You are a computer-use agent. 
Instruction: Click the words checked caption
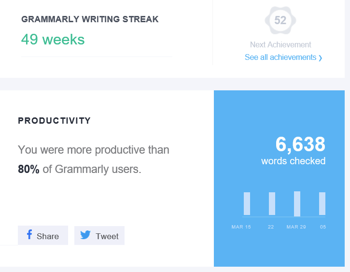coord(294,161)
